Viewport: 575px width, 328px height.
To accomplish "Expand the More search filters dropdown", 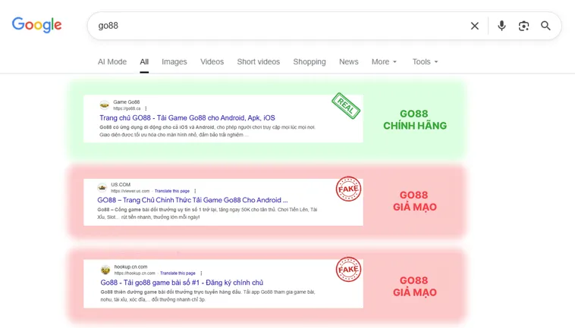I will [x=384, y=62].
